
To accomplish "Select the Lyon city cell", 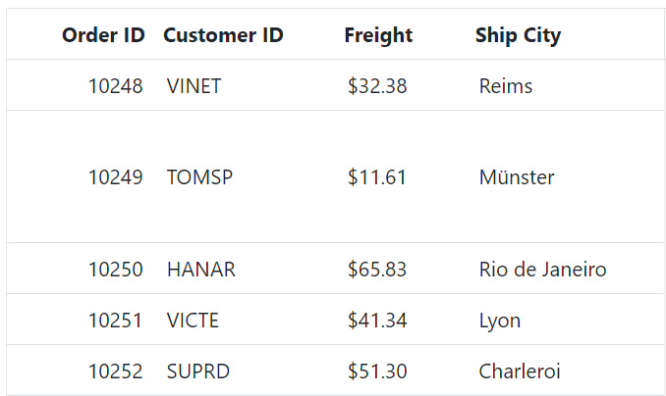I will coord(500,321).
